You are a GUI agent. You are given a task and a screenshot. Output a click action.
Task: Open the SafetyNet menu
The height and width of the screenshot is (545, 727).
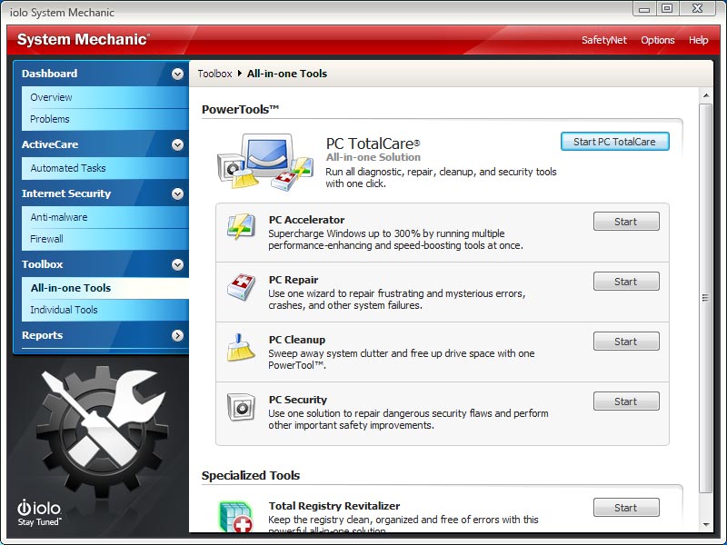pos(604,40)
